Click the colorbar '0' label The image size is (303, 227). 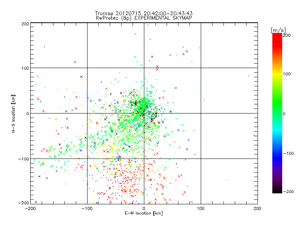pos(284,114)
